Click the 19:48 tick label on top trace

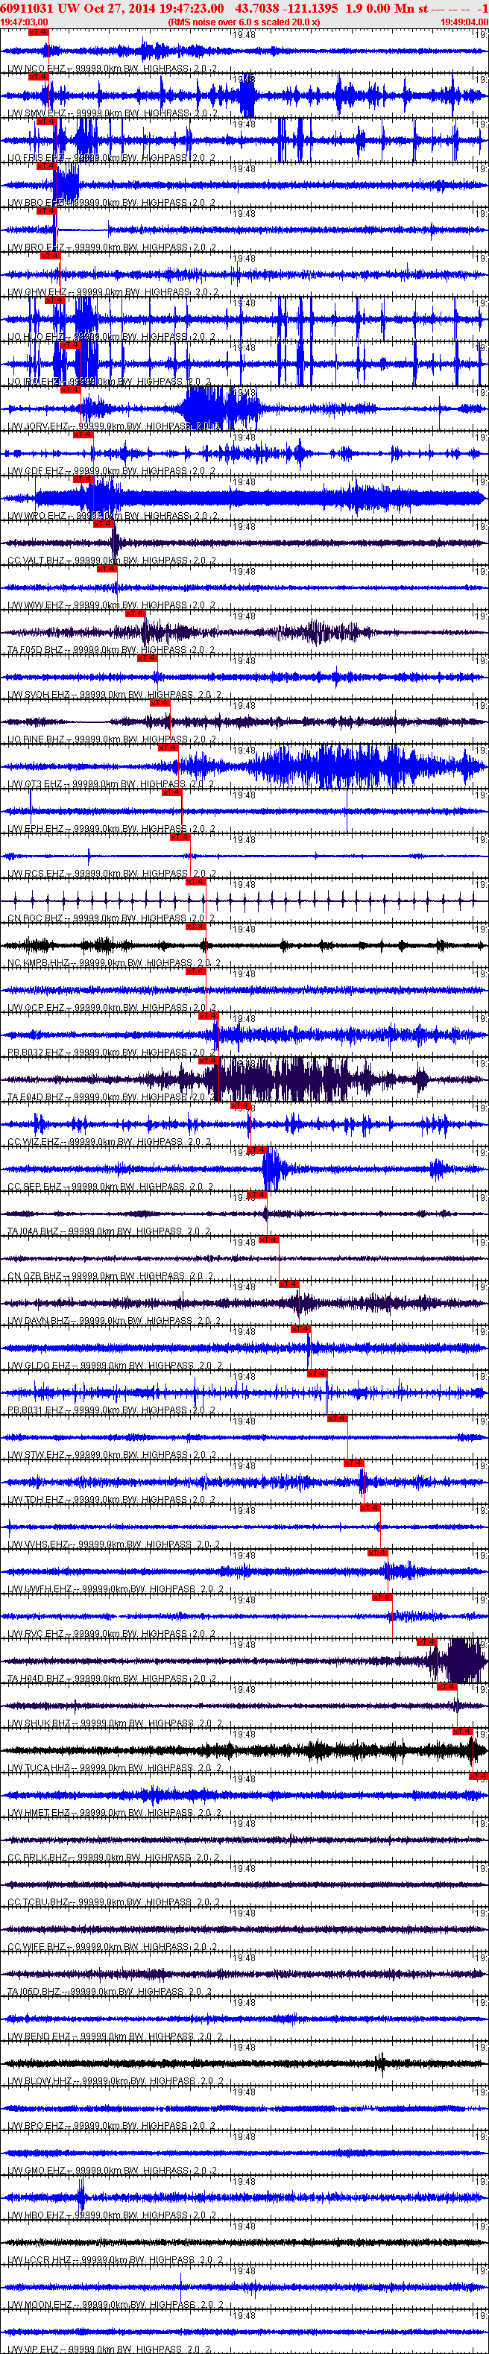pos(243,34)
